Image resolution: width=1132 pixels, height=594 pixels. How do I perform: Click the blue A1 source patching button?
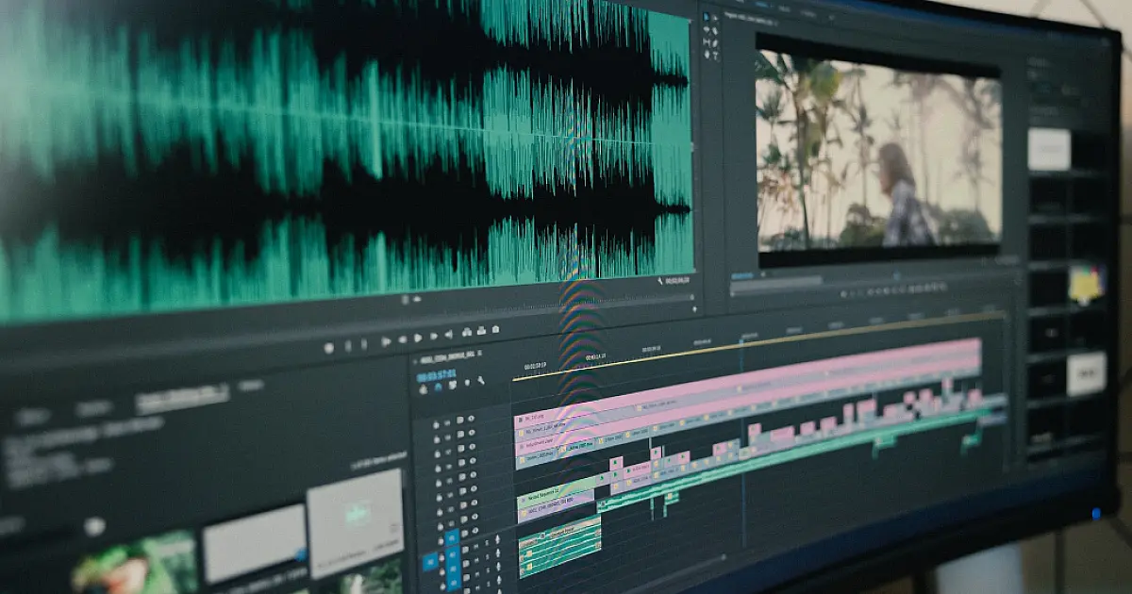(x=430, y=561)
